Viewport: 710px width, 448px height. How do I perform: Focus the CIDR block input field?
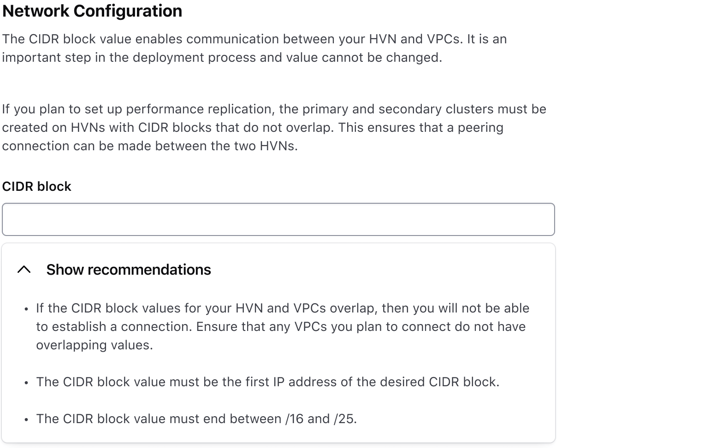[278, 219]
